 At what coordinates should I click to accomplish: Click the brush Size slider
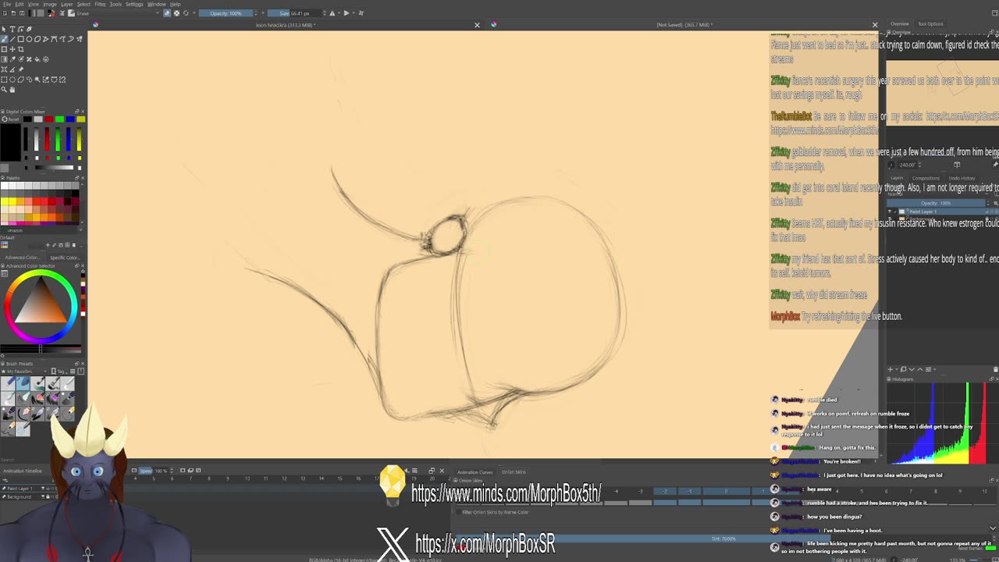pos(296,13)
